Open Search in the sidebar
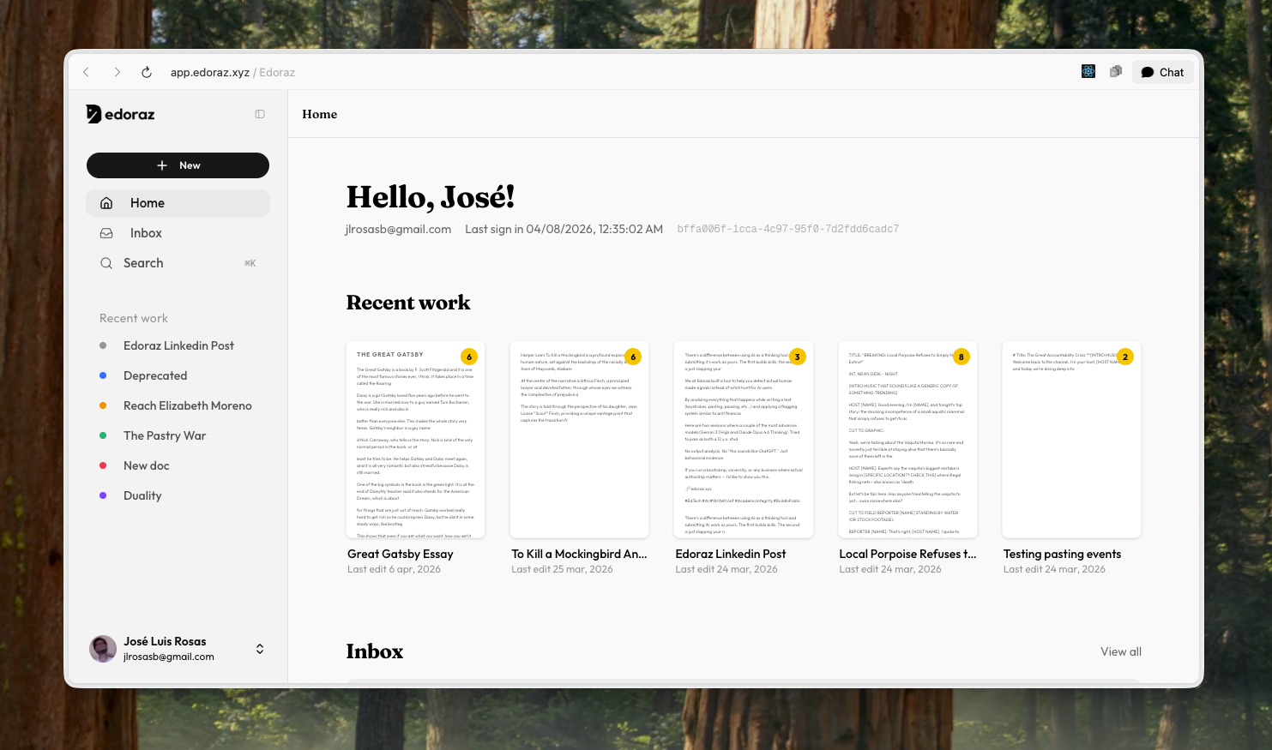 click(x=178, y=263)
